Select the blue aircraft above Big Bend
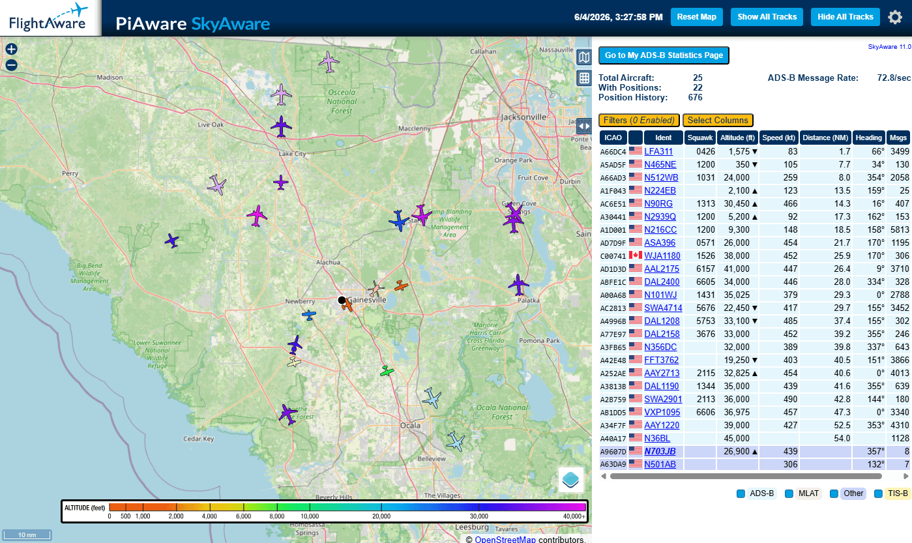This screenshot has width=912, height=543. click(x=172, y=241)
